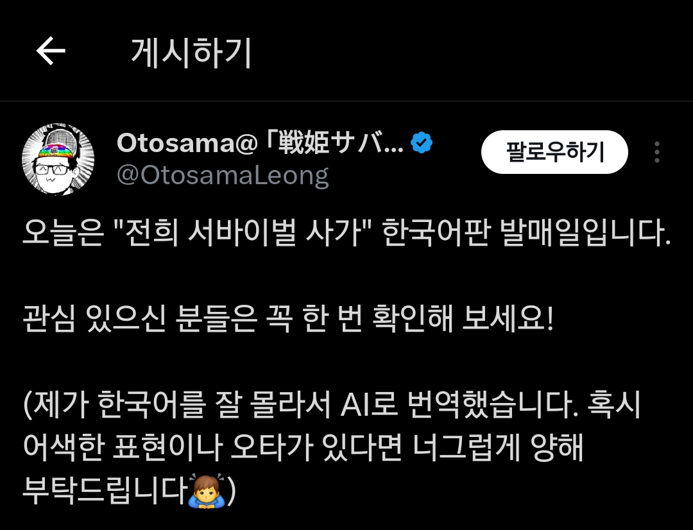Select the Otosama@「戦姫サバ… display name
The width and height of the screenshot is (693, 530).
[x=260, y=143]
